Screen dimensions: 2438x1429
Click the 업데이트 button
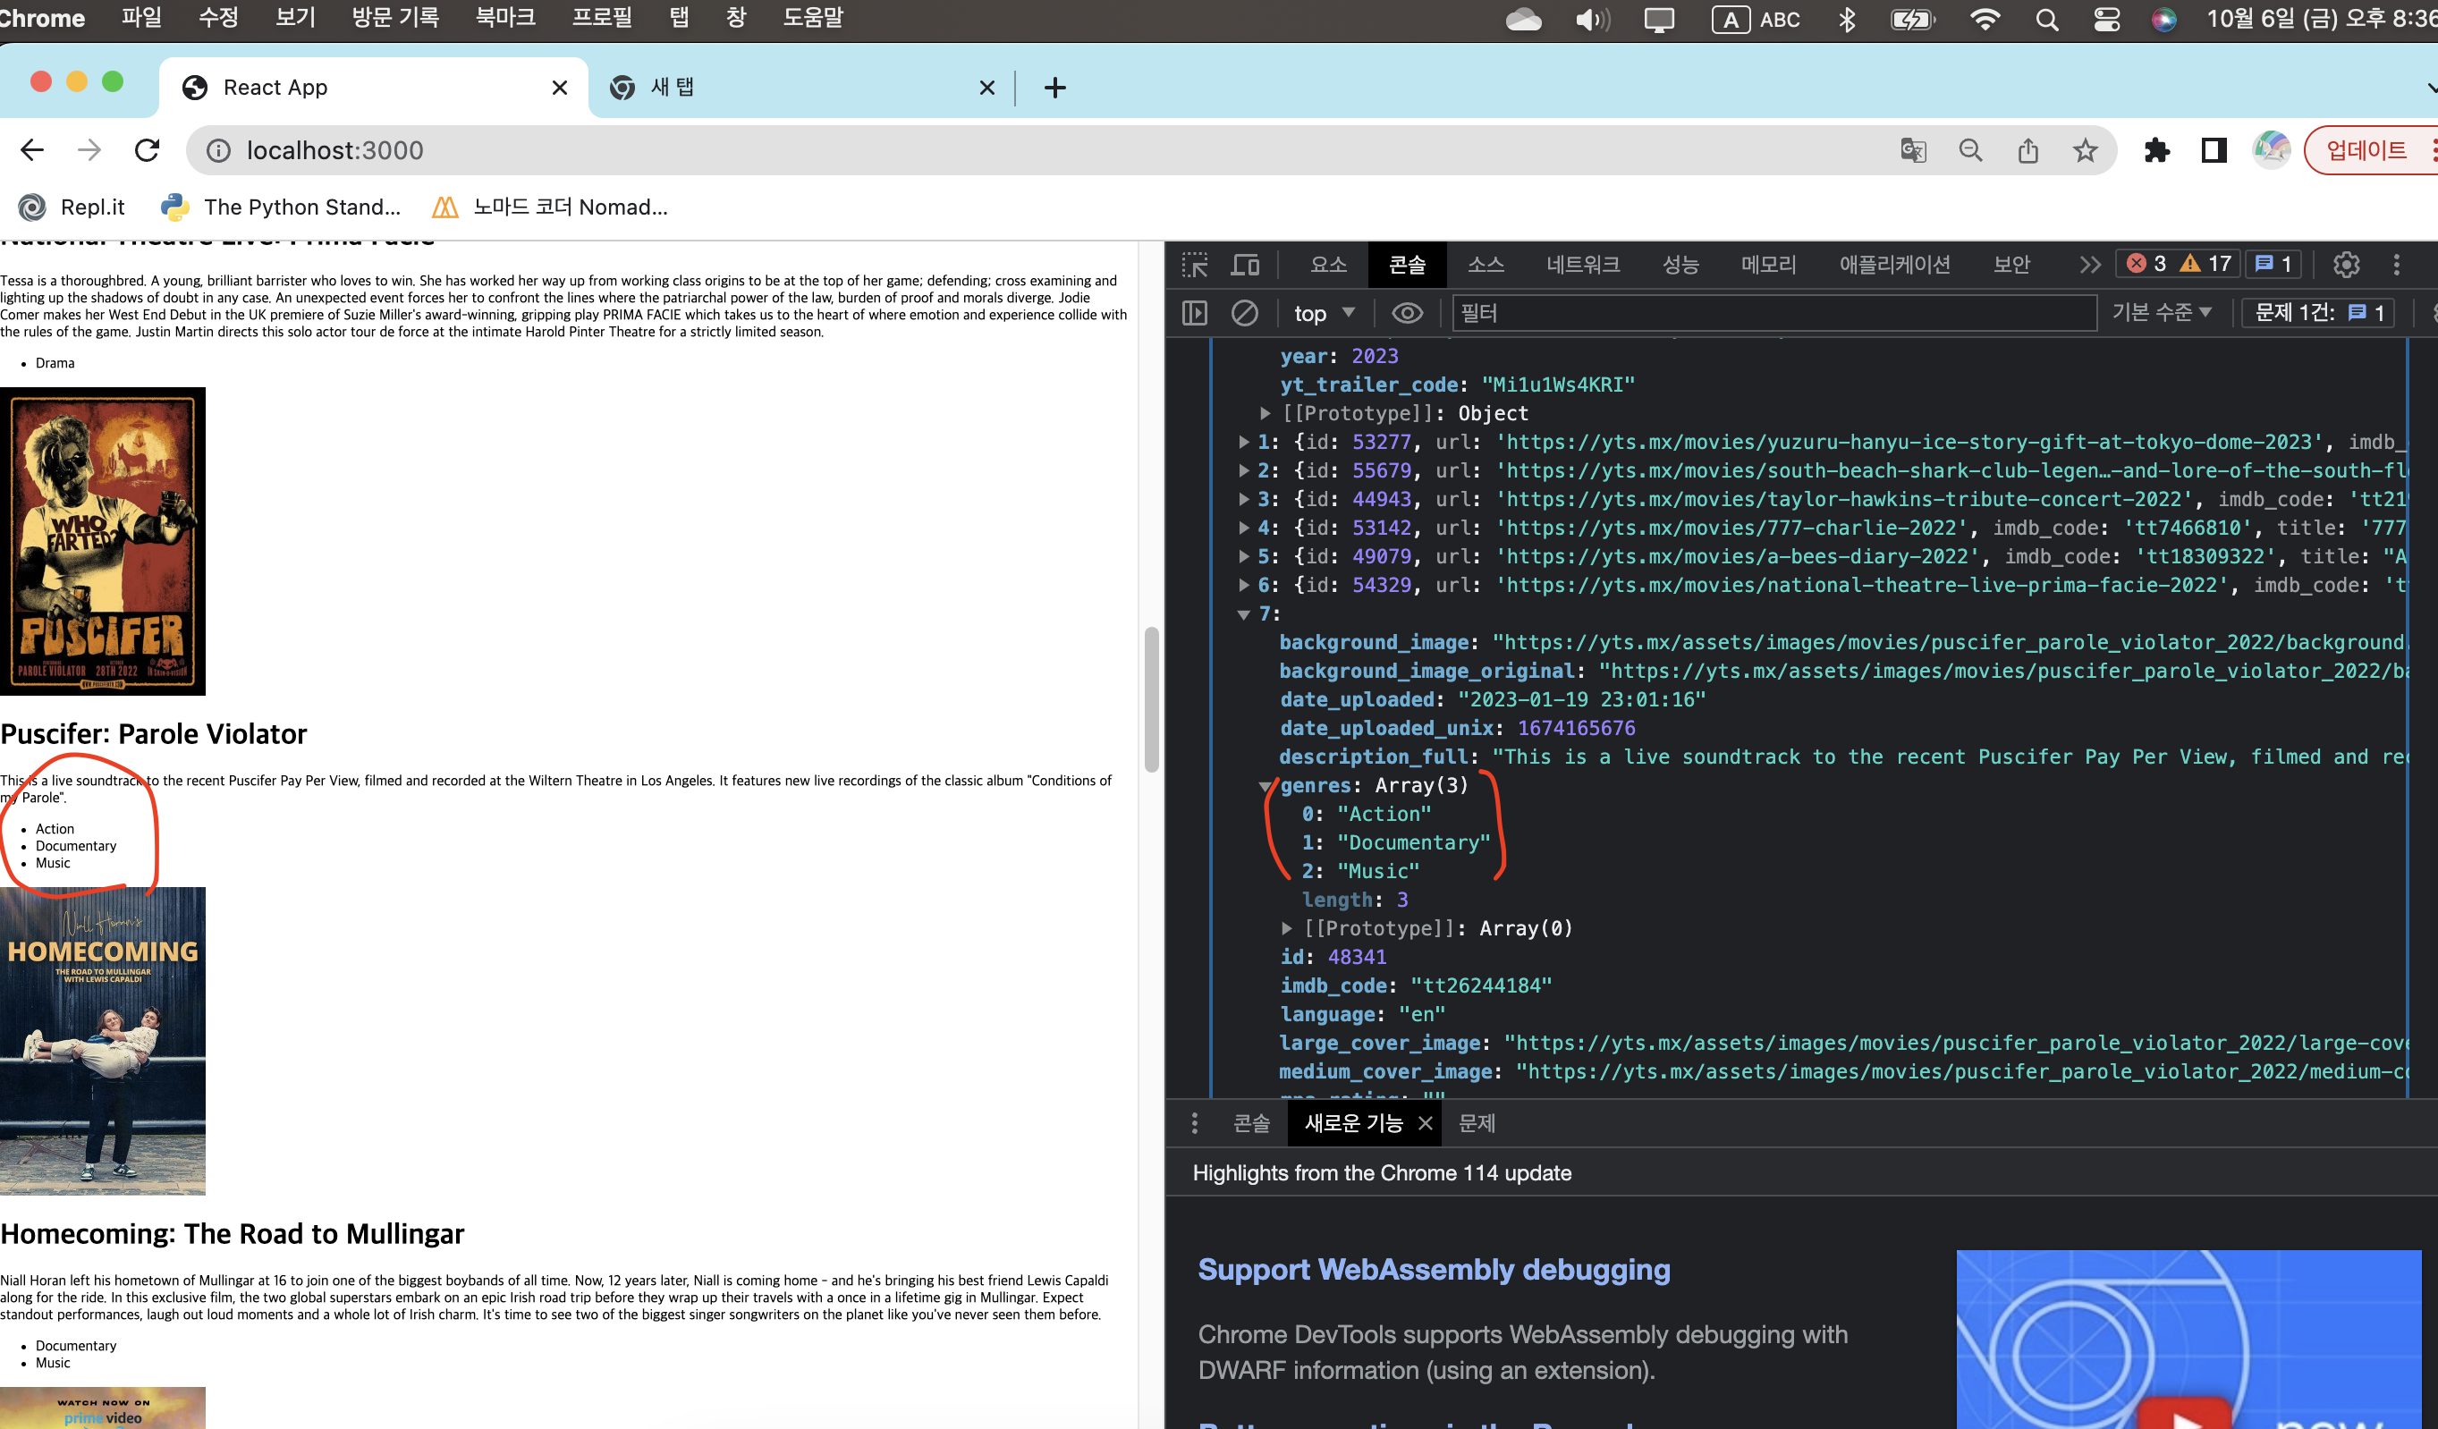pyautogui.click(x=2366, y=150)
